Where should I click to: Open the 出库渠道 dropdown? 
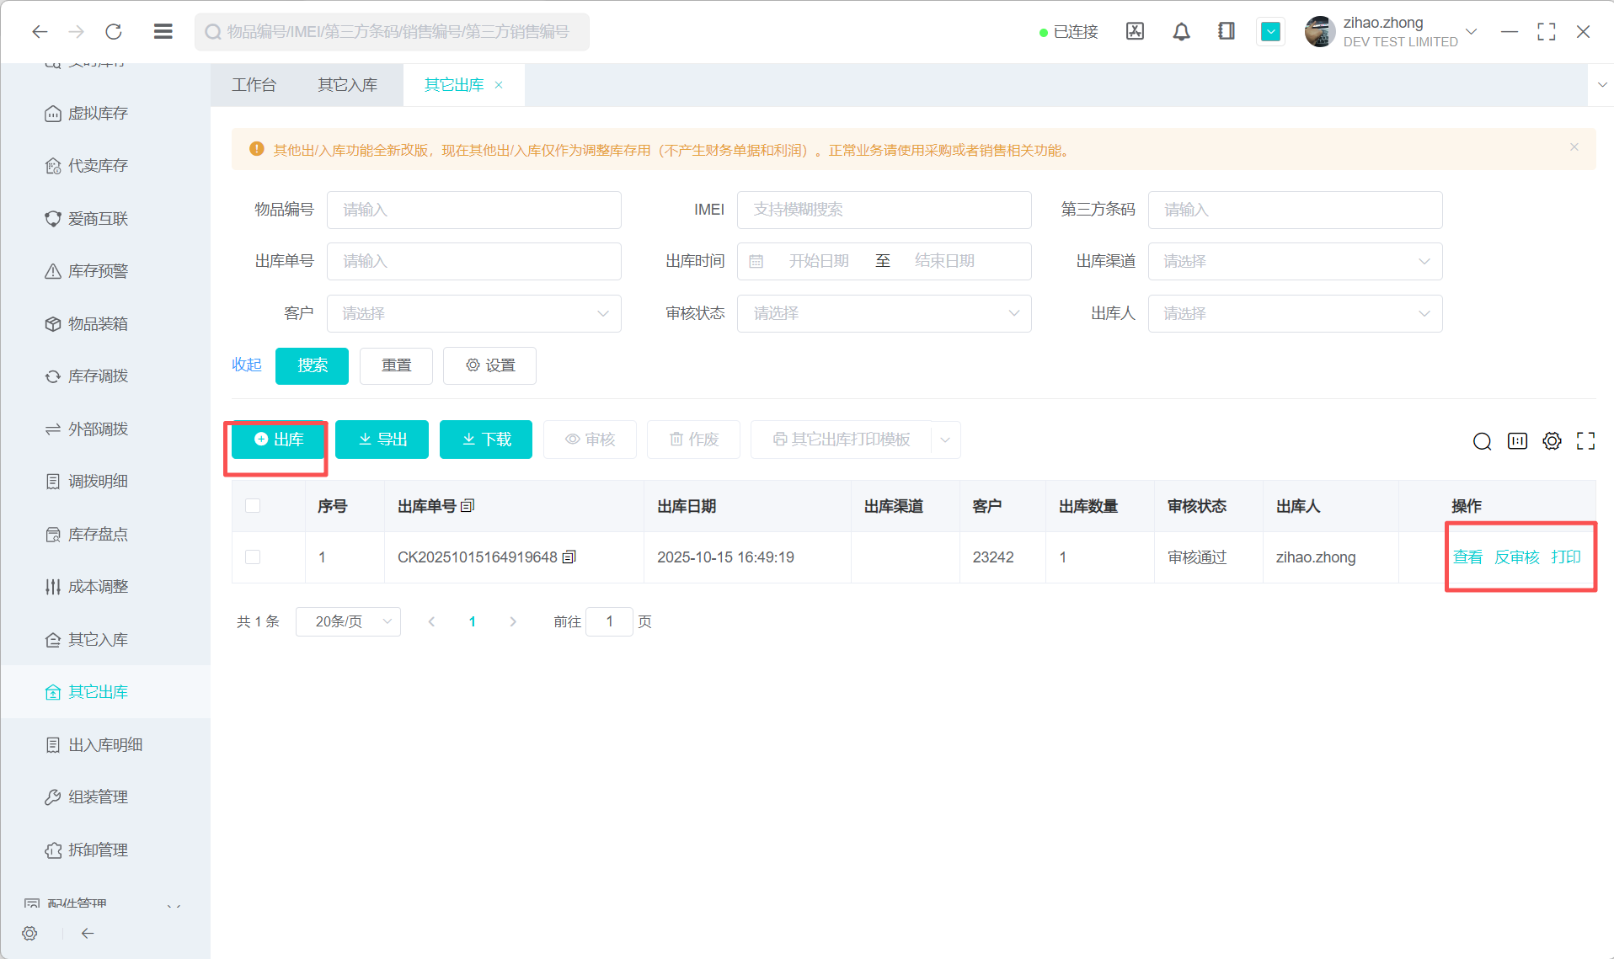point(1295,262)
